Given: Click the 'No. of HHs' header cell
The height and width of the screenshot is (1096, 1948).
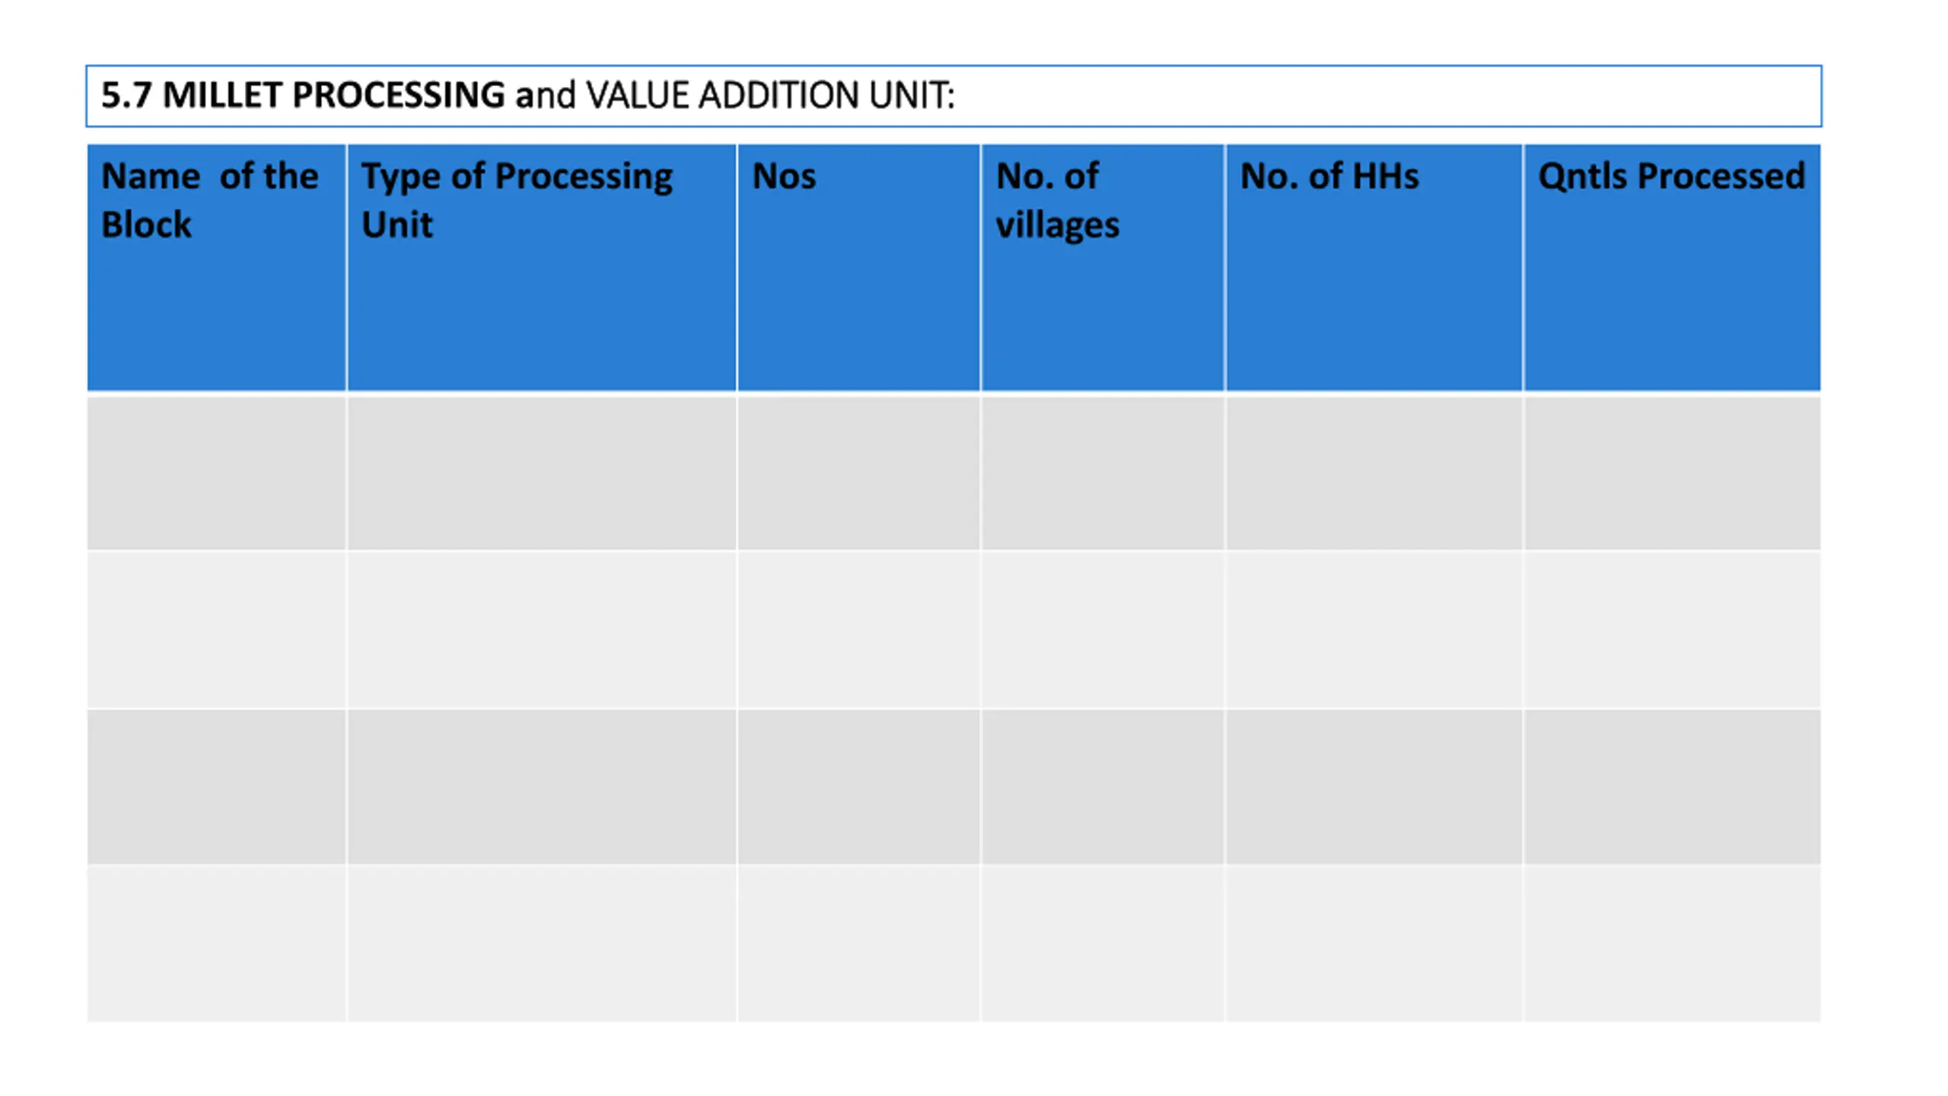Looking at the screenshot, I should 1373,267.
